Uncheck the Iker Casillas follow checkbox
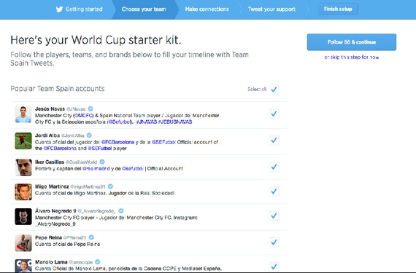416x273 pixels. (x=274, y=167)
